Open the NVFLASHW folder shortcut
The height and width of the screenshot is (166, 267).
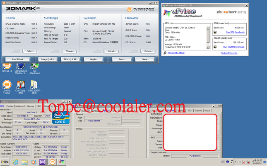[34, 87]
